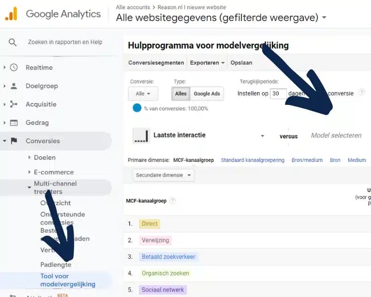The height and width of the screenshot is (297, 371).
Task: Open Conversiesegmenten in the toolbar
Action: point(156,63)
